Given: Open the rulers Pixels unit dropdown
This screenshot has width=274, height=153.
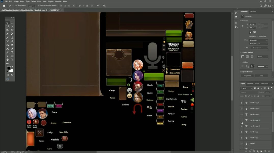Looking at the screenshot, I should 262,57.
